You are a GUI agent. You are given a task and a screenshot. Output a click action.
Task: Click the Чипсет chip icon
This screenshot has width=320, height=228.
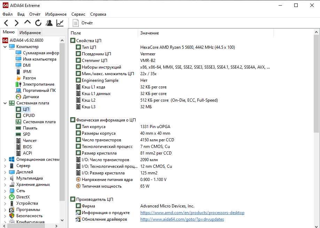tap(18, 141)
